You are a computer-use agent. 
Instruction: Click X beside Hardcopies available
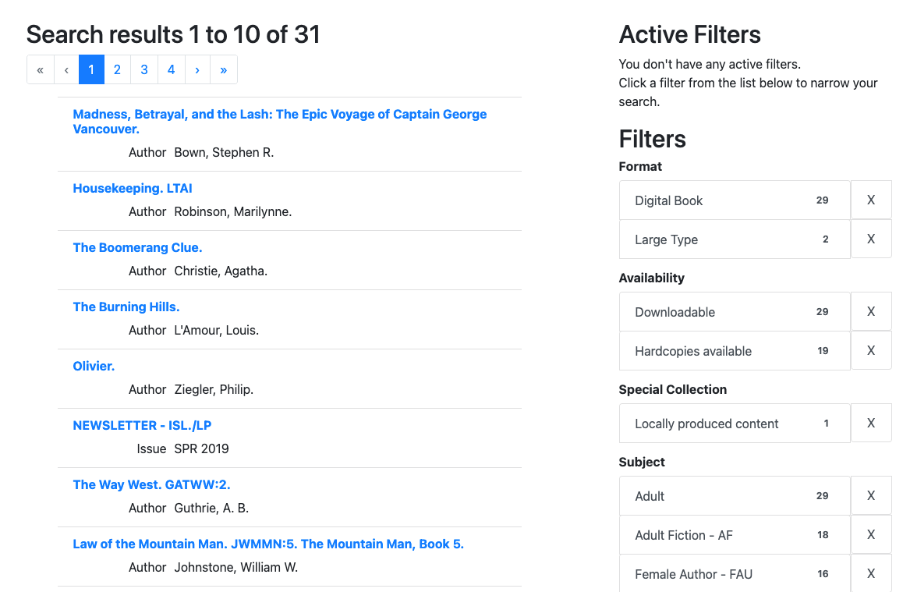click(870, 350)
